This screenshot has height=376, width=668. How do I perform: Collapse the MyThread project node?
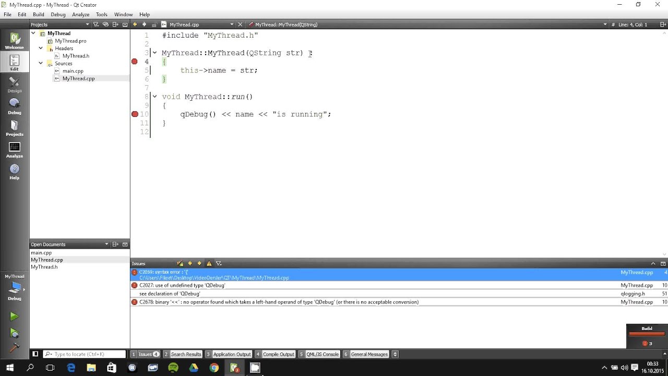33,33
